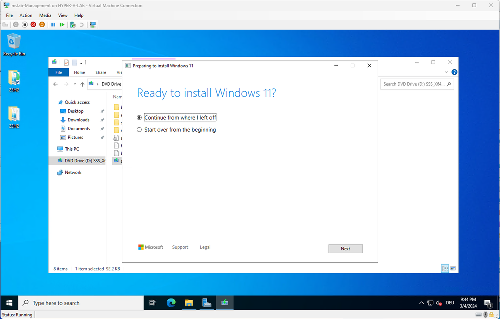Screen dimensions: 500x319
Task: Click the grayed Start VM icon
Action: [x=16, y=24]
